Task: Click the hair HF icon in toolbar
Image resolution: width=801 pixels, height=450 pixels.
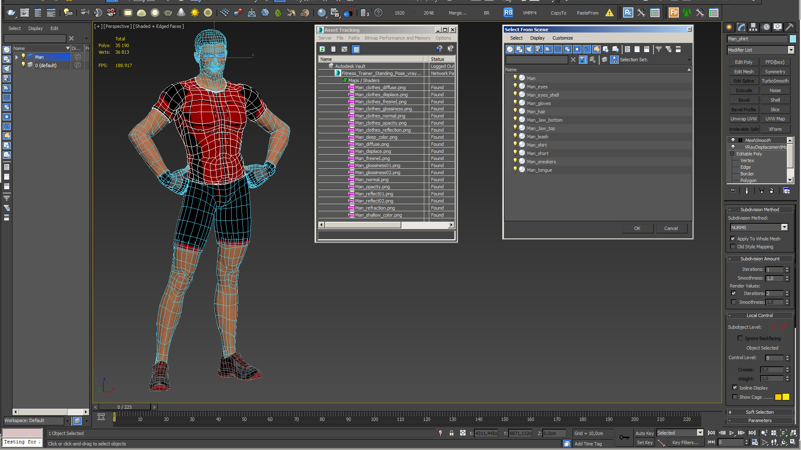Action: click(x=291, y=13)
